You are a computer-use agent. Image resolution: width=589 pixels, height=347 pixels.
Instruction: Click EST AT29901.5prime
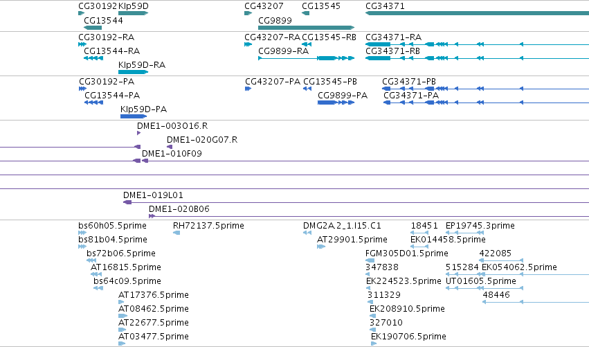352,240
